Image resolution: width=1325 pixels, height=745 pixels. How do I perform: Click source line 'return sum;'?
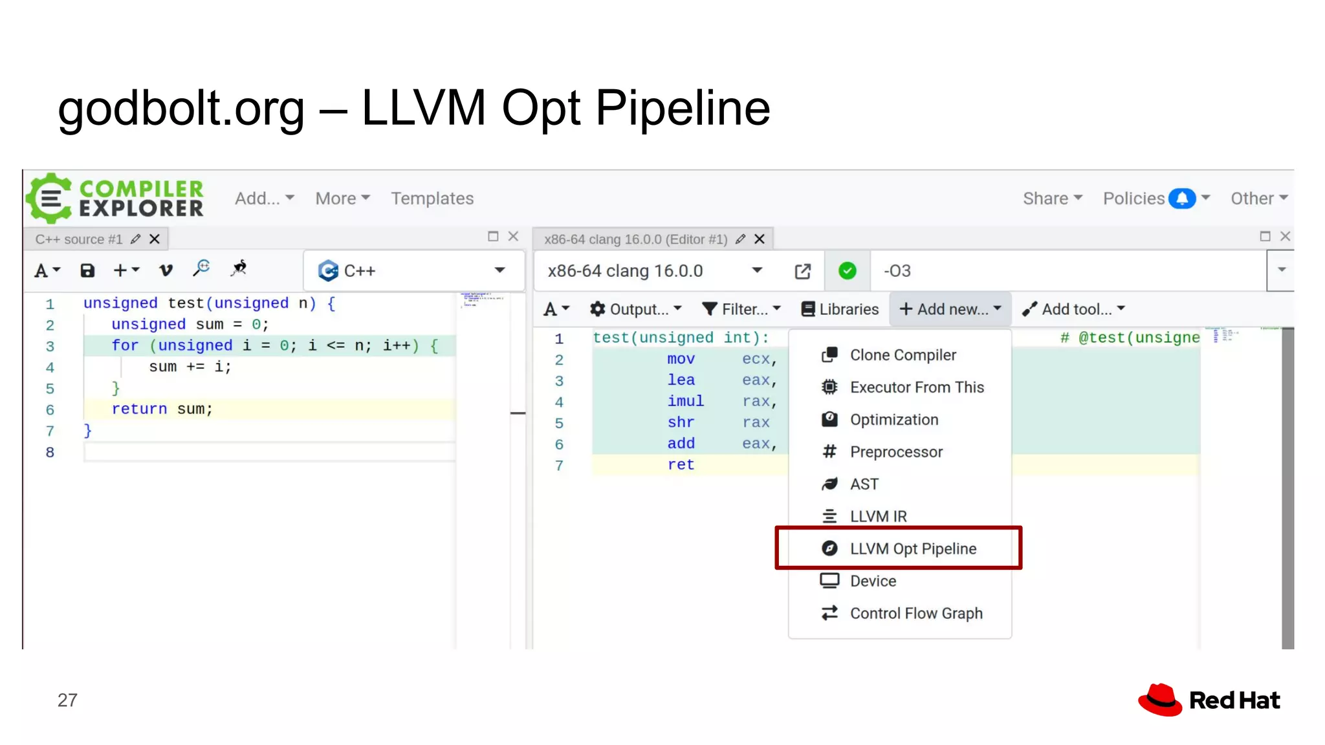pyautogui.click(x=162, y=409)
